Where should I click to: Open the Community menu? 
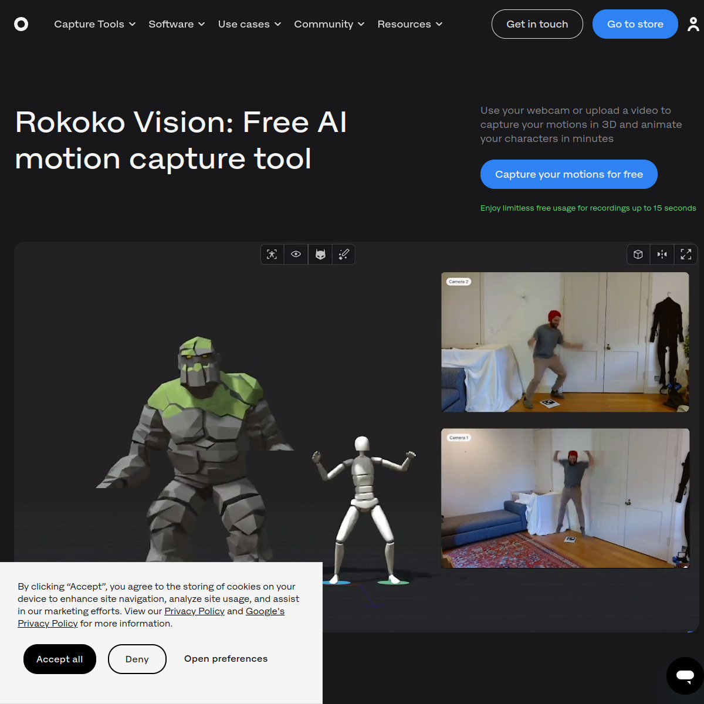[329, 24]
